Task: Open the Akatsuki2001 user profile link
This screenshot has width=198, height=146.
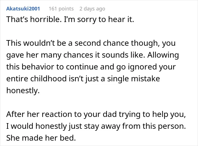Action: pos(23,9)
